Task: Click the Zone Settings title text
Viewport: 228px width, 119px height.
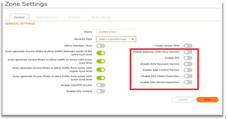Action: coord(26,4)
